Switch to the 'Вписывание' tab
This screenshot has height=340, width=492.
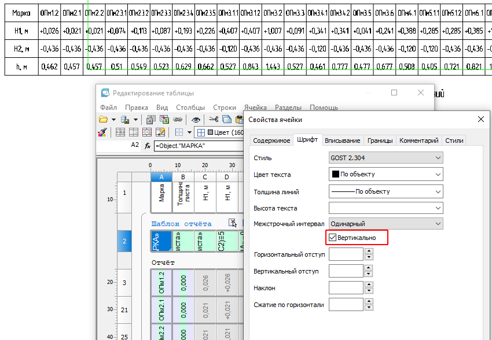(342, 141)
